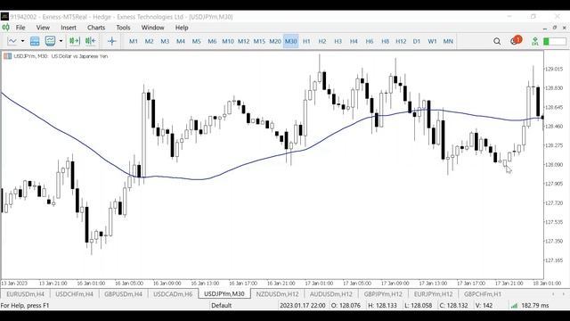Image resolution: width=570 pixels, height=321 pixels.
Task: Open the Tools menu
Action: pyautogui.click(x=123, y=28)
